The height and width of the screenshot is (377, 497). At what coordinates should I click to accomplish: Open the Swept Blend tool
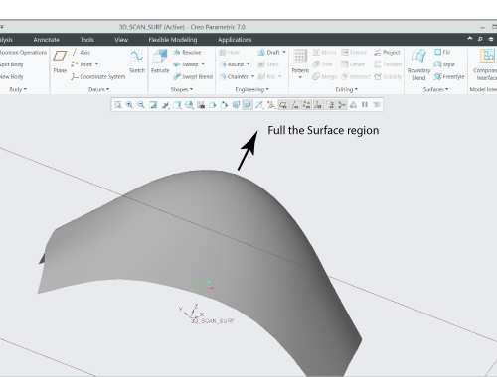tap(193, 77)
